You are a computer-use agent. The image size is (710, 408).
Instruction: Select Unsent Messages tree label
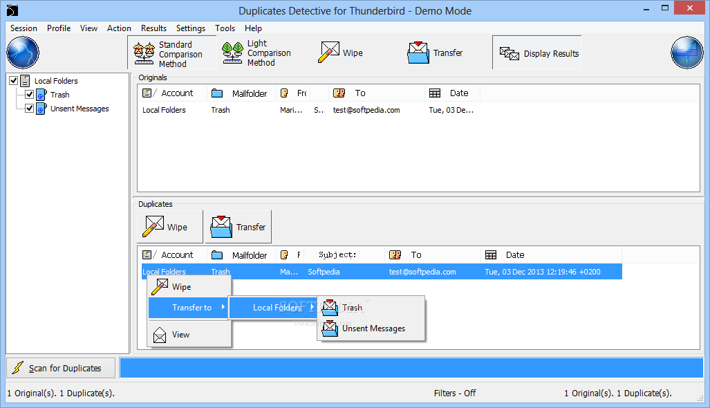pyautogui.click(x=80, y=109)
